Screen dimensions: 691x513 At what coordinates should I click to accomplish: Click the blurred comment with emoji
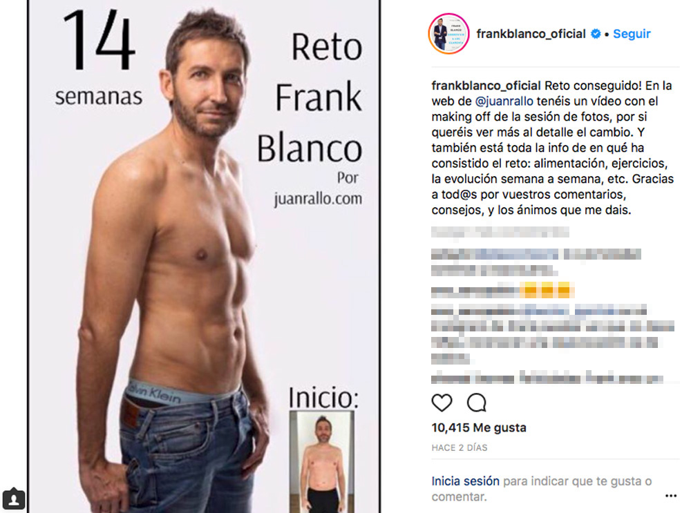coord(502,291)
